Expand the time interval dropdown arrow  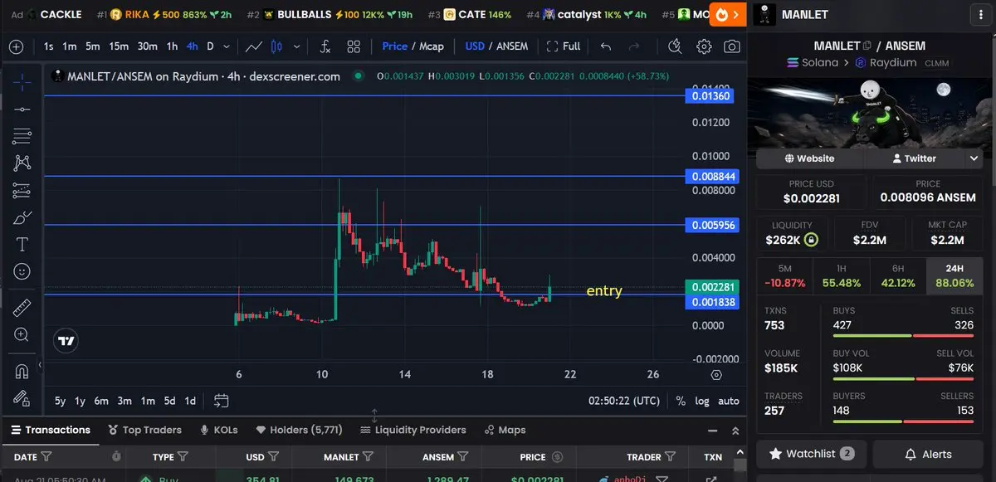228,46
